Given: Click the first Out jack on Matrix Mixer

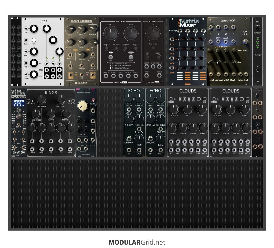Looking at the screenshot, I should [x=180, y=31].
